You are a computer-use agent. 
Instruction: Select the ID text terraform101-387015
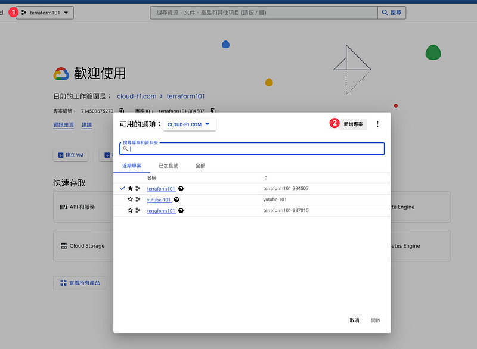(x=286, y=210)
